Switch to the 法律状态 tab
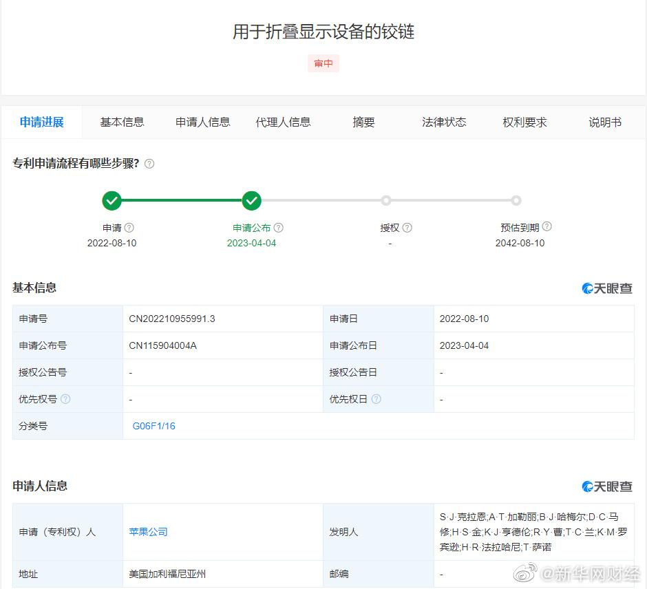The height and width of the screenshot is (589, 647). click(x=444, y=122)
